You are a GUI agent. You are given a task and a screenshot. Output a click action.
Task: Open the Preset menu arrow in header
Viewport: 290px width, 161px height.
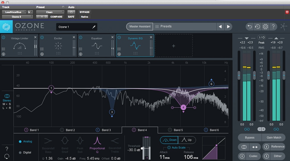pos(63,7)
